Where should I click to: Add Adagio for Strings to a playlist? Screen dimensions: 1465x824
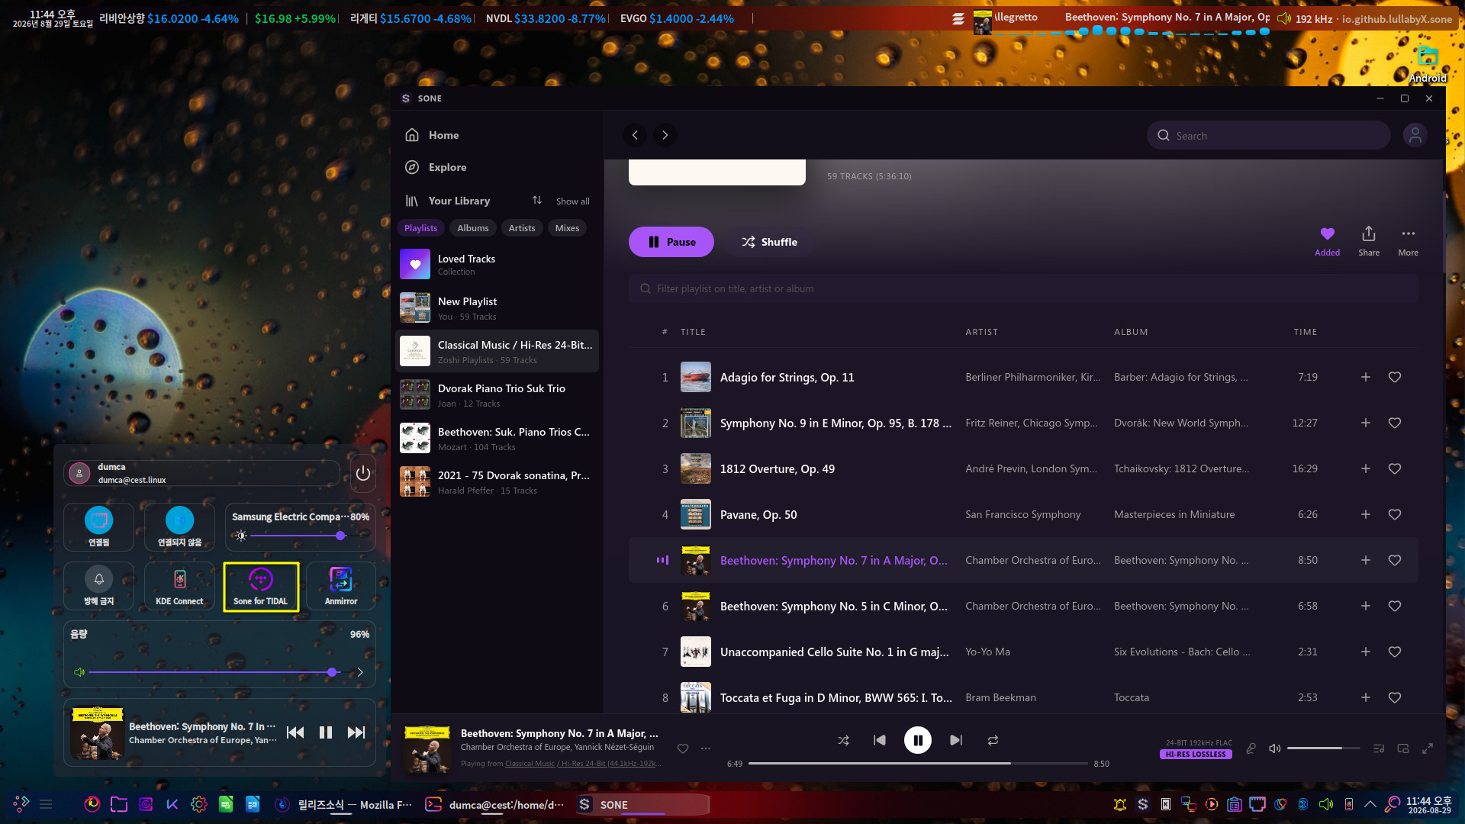[1366, 377]
